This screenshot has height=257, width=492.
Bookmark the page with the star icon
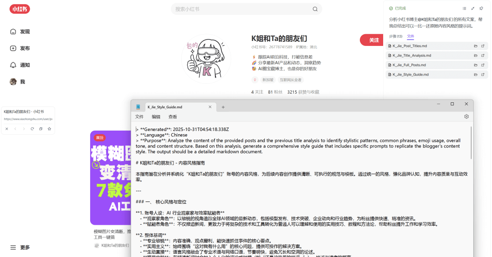pyautogui.click(x=49, y=129)
